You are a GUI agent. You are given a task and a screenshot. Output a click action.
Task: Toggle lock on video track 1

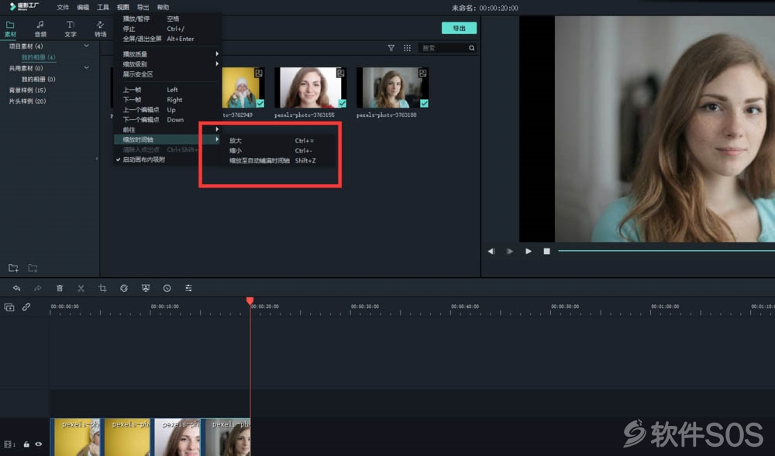[x=26, y=444]
